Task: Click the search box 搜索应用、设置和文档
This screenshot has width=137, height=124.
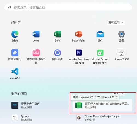Action: [x=68, y=7]
